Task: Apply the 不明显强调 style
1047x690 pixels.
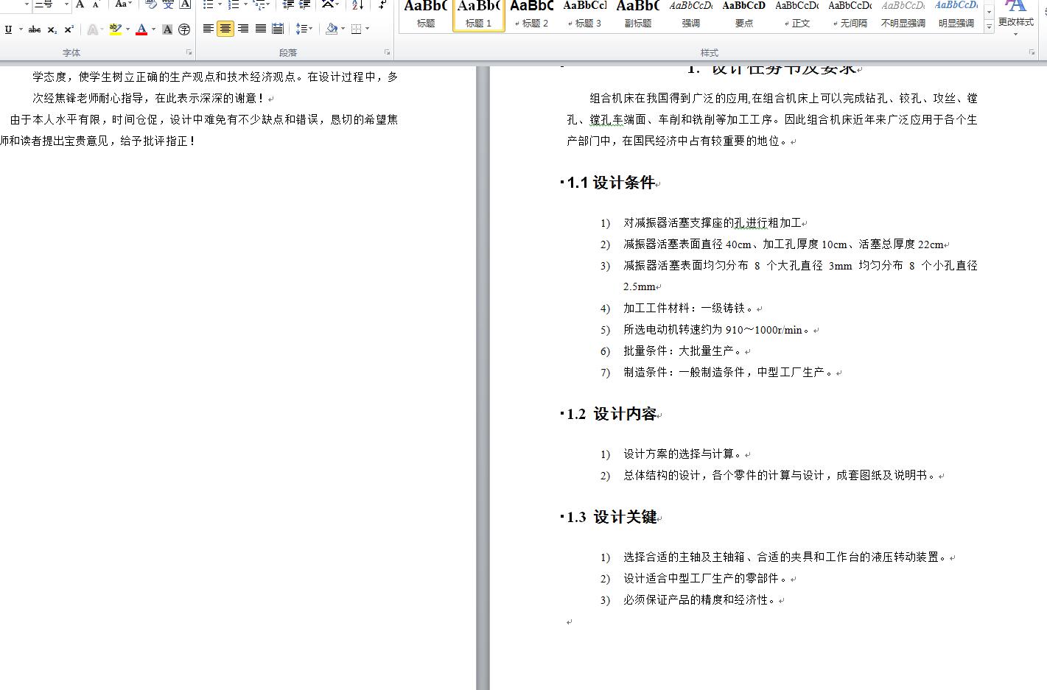Action: [x=903, y=15]
